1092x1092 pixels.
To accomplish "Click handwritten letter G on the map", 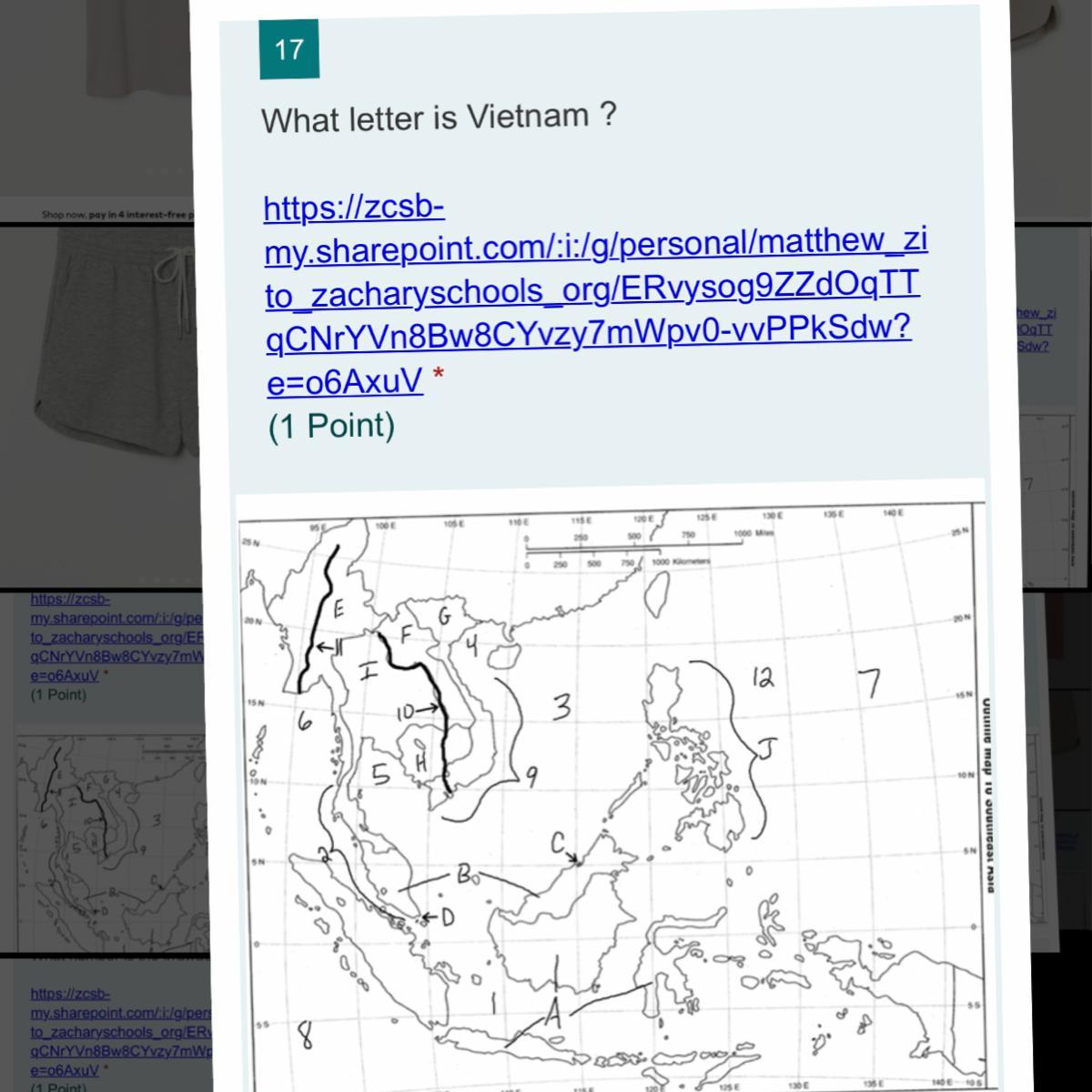I will (444, 615).
